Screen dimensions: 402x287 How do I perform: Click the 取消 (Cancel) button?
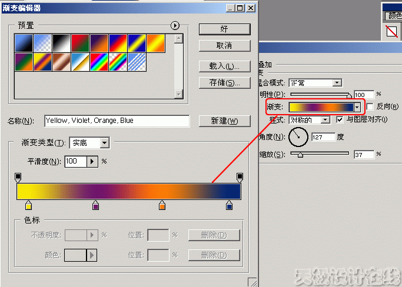(x=225, y=46)
